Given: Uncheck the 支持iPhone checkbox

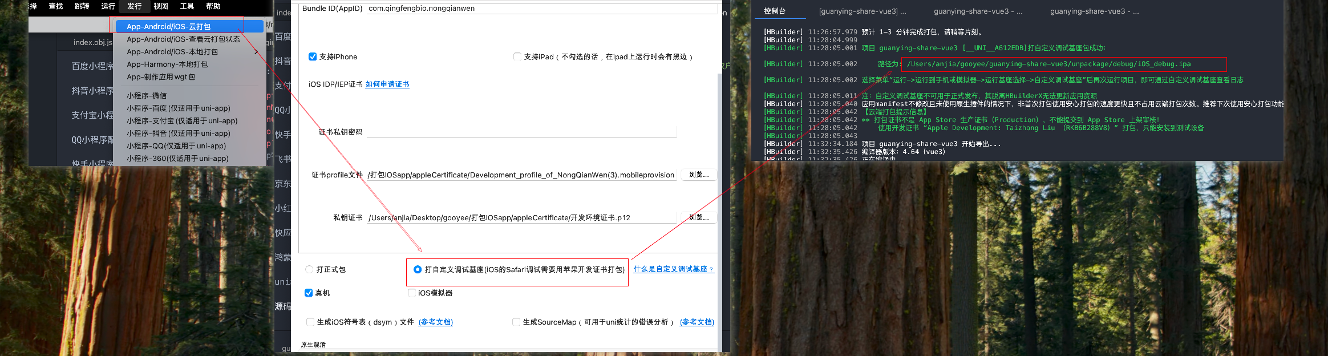Looking at the screenshot, I should tap(313, 56).
